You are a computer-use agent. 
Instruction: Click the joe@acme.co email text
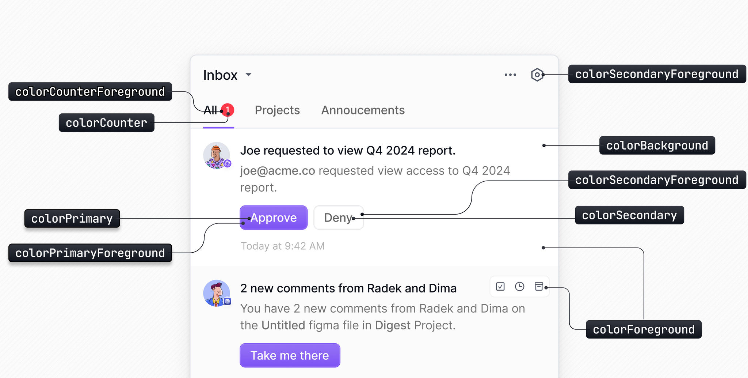[278, 171]
